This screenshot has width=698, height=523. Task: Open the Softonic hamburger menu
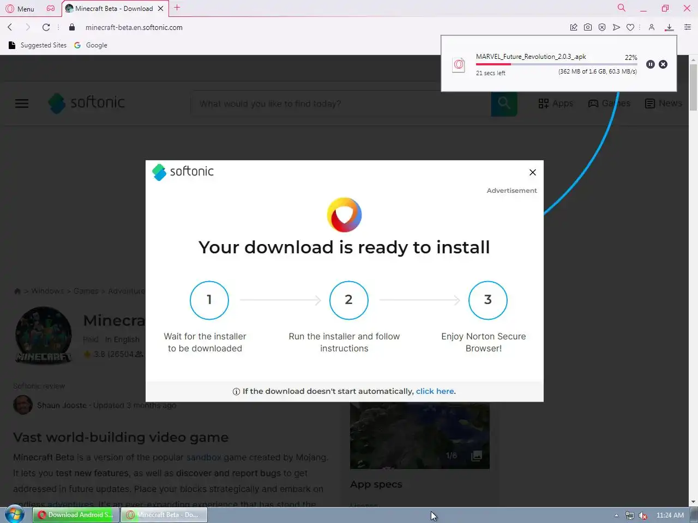coord(22,104)
